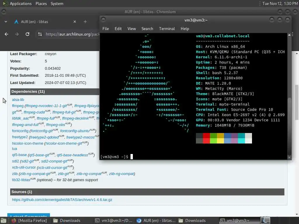Screen dimensions: 299x224
Task: Open the hicolor-icon-theme dependency link
Action: pyautogui.click(x=28, y=143)
